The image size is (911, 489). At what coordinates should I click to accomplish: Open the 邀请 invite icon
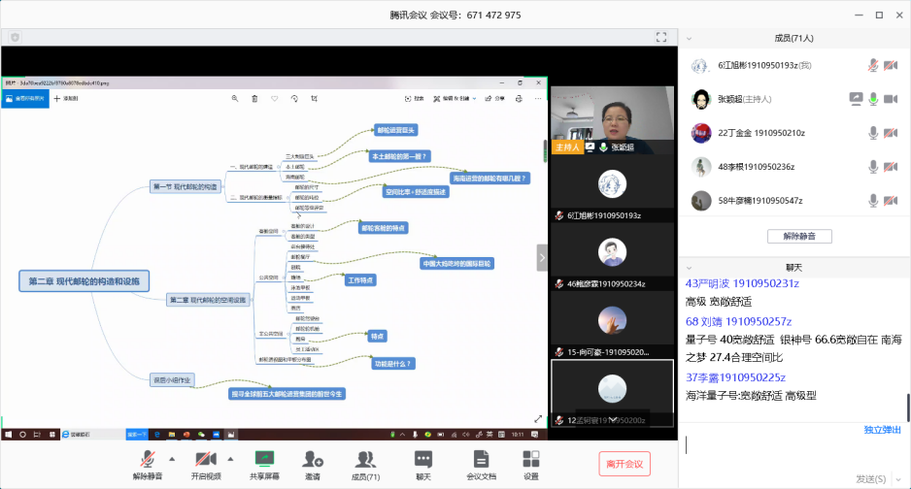(x=312, y=460)
